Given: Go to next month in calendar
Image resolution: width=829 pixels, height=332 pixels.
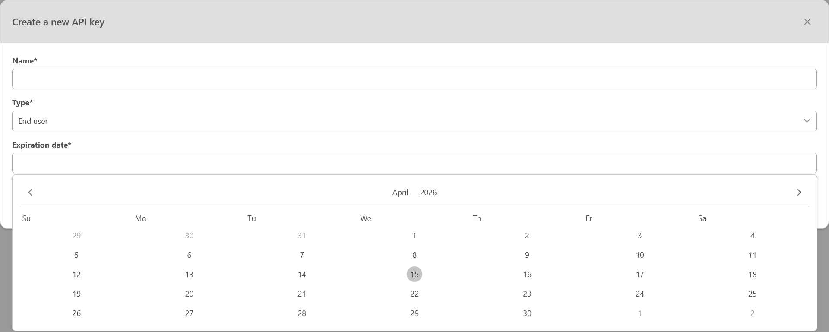Looking at the screenshot, I should click(799, 192).
